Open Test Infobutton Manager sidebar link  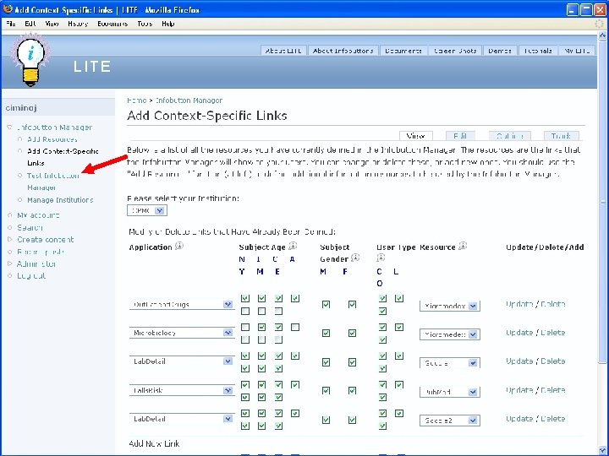coord(52,182)
